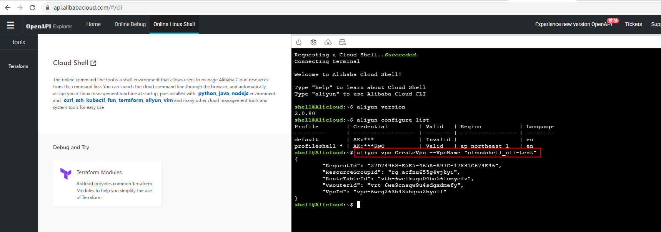Click the browser back arrow

click(8, 8)
